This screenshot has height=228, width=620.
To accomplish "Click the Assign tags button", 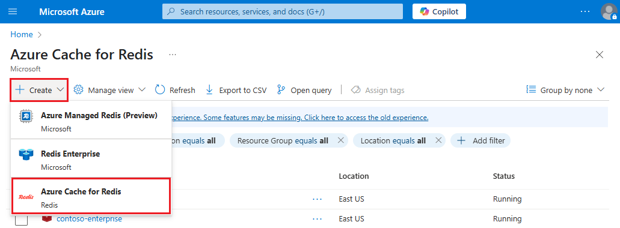I will (x=378, y=91).
